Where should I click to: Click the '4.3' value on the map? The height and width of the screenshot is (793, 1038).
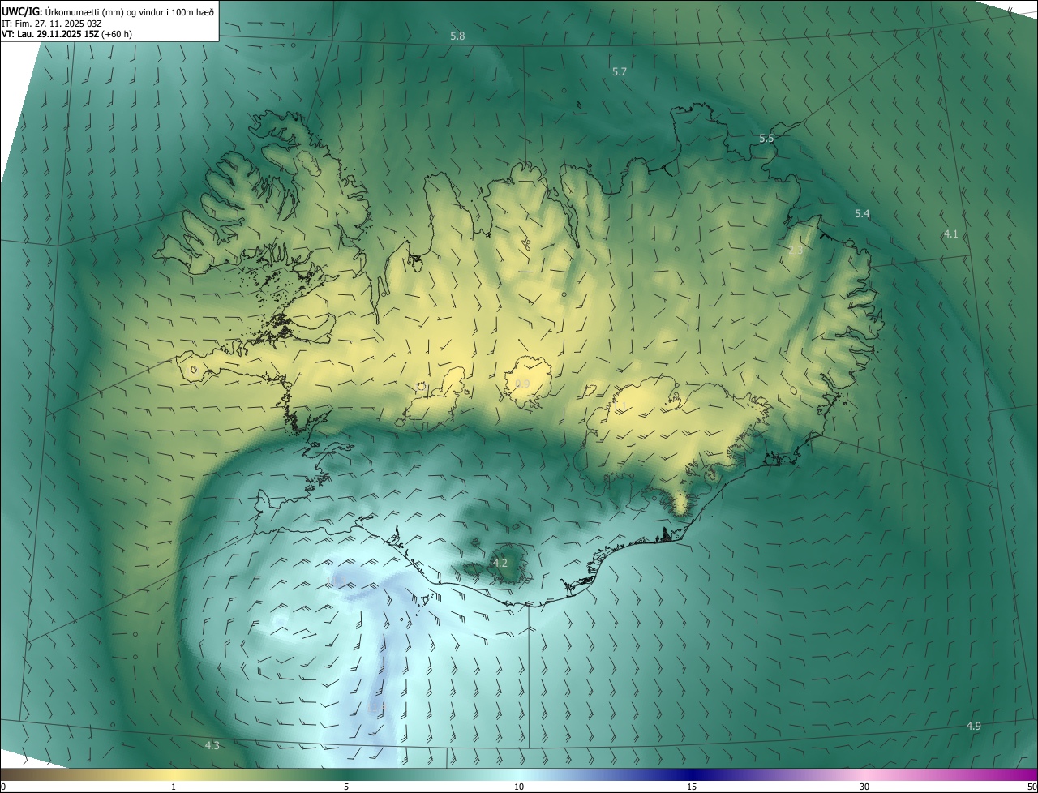(212, 745)
